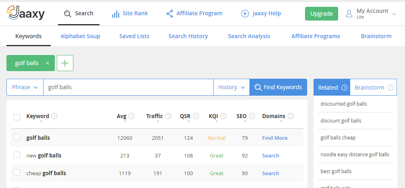Viewport: 405px width, 188px height.
Task: Open Affiliate Program in top navigation
Action: (x=194, y=14)
